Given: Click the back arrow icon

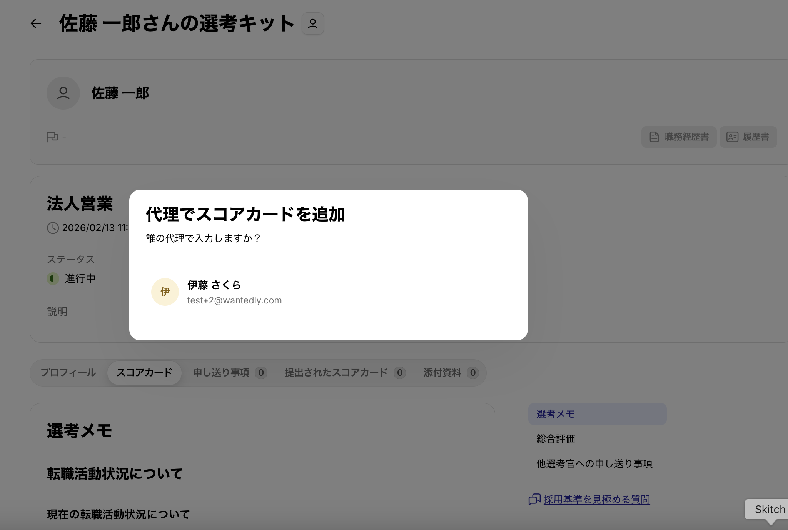Looking at the screenshot, I should point(36,23).
